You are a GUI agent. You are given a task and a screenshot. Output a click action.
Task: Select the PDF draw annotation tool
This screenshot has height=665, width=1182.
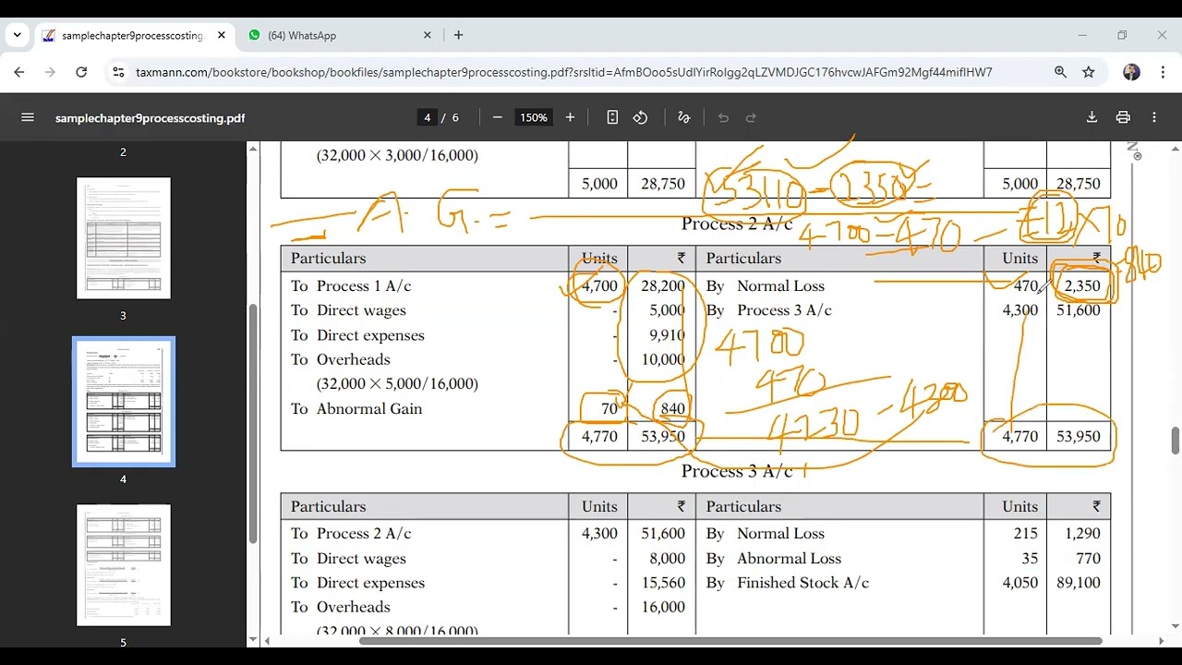coord(684,117)
